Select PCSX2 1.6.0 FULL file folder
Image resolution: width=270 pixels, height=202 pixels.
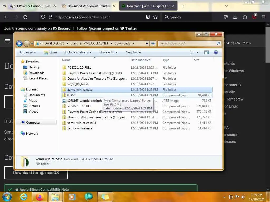pyautogui.click(x=137, y=68)
